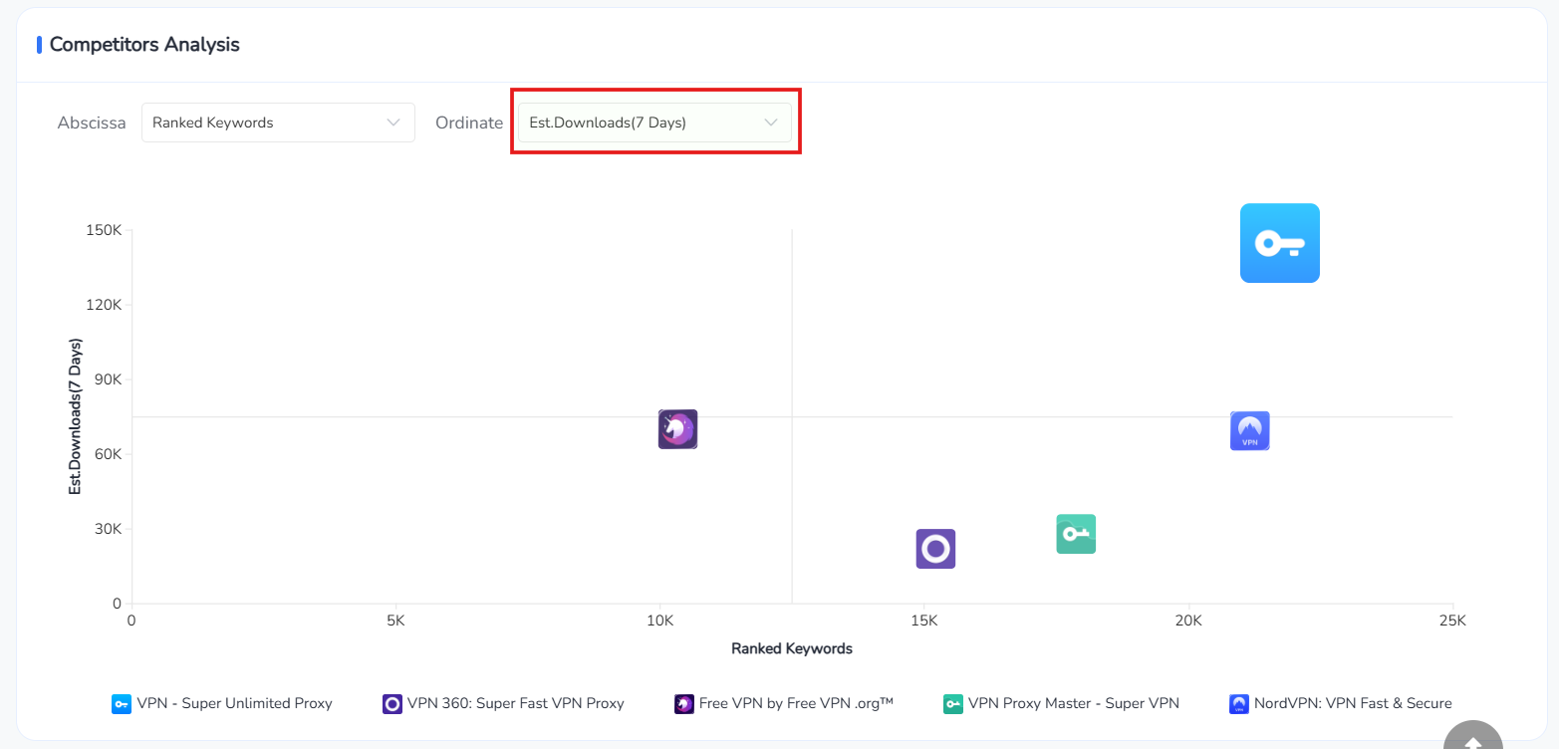Click the 'Ordinate' field label
This screenshot has height=749, width=1559.
469,123
